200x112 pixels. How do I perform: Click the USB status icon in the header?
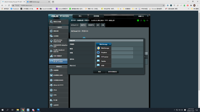[147, 20]
